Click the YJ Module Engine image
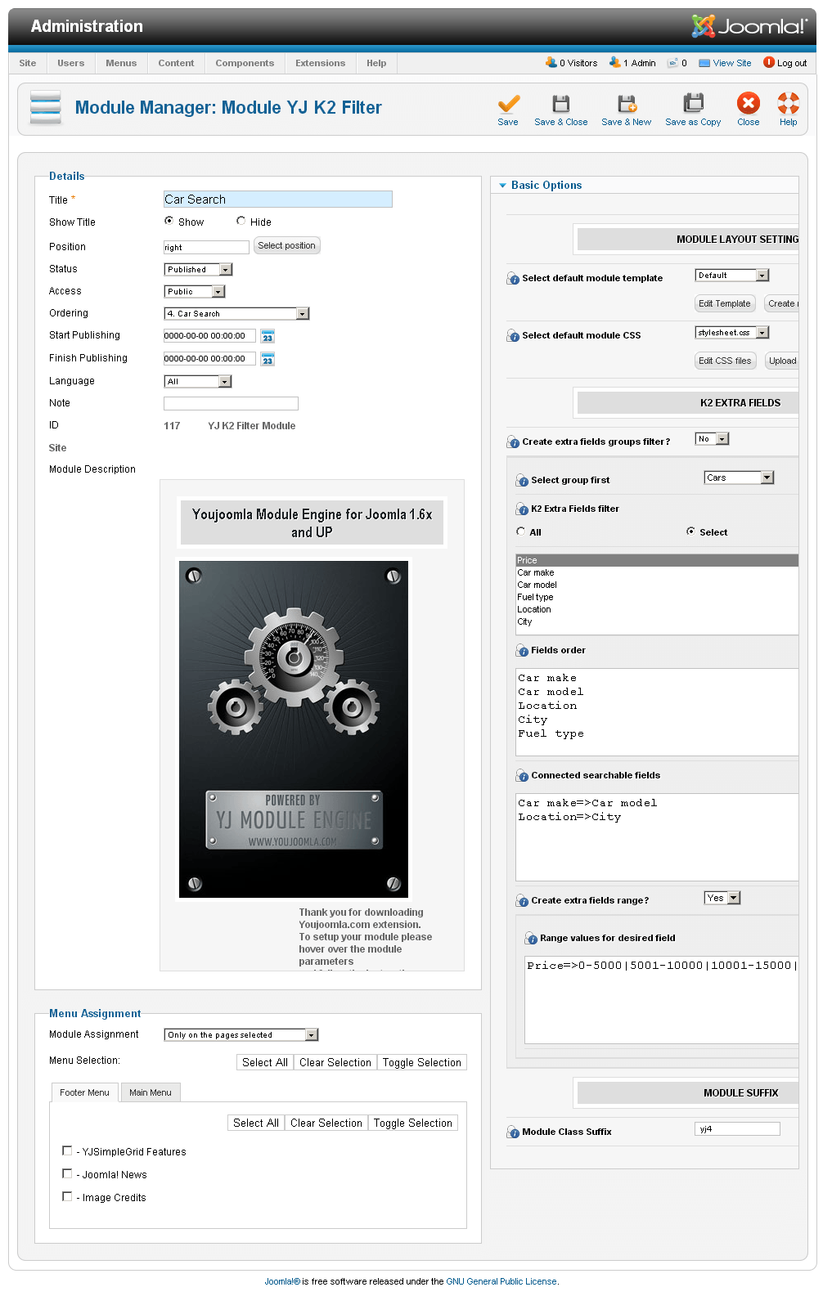The image size is (823, 1305). pos(294,729)
